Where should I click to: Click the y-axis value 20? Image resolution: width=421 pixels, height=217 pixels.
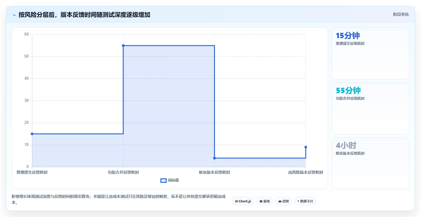[x=26, y=123]
